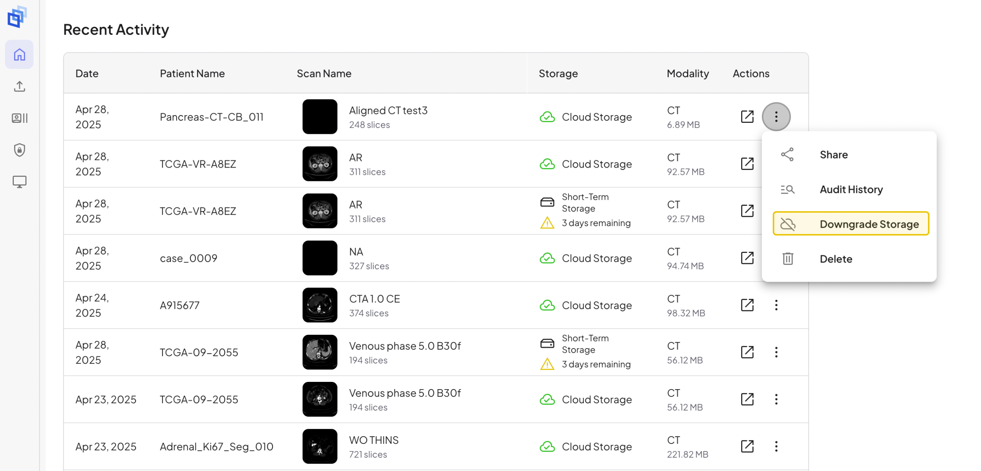Image resolution: width=981 pixels, height=471 pixels.
Task: Click the Date column header
Action: coord(87,73)
